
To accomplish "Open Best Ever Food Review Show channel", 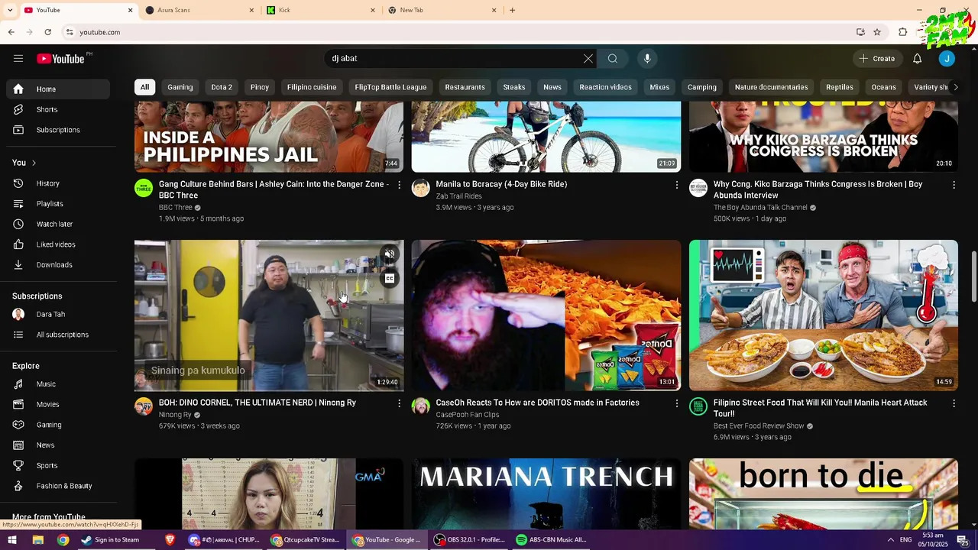I will click(759, 426).
